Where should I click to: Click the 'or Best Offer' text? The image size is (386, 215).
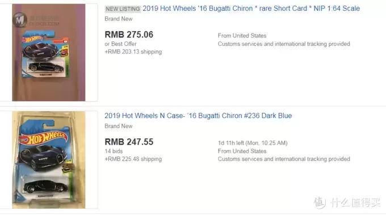(120, 44)
